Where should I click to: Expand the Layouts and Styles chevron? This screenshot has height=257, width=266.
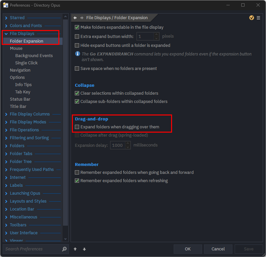tap(6, 201)
